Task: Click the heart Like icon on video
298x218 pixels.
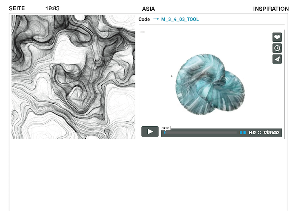Action: [277, 37]
